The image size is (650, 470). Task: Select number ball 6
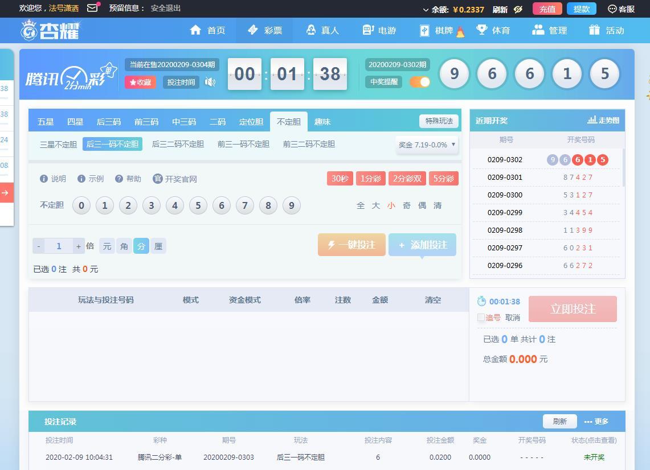(222, 205)
